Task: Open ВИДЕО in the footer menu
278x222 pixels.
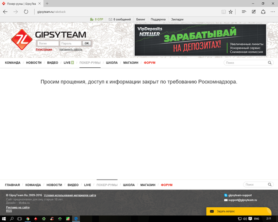Action: (73, 185)
